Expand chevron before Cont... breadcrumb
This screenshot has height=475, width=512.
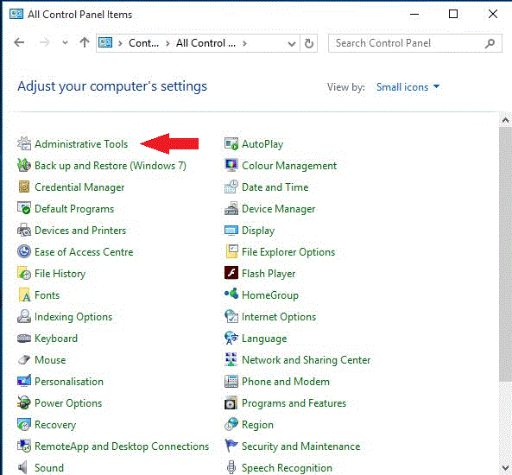(x=120, y=43)
